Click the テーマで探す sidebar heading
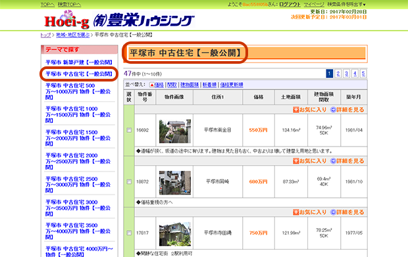The width and height of the screenshot is (408, 257). pyautogui.click(x=63, y=49)
